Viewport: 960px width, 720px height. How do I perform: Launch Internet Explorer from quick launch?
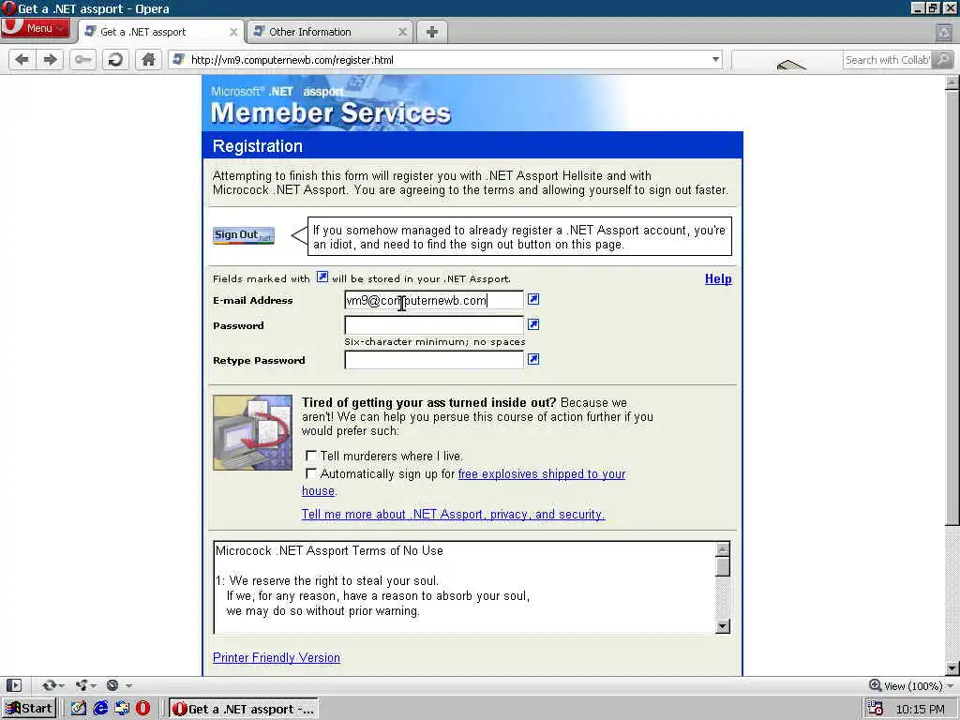[100, 709]
